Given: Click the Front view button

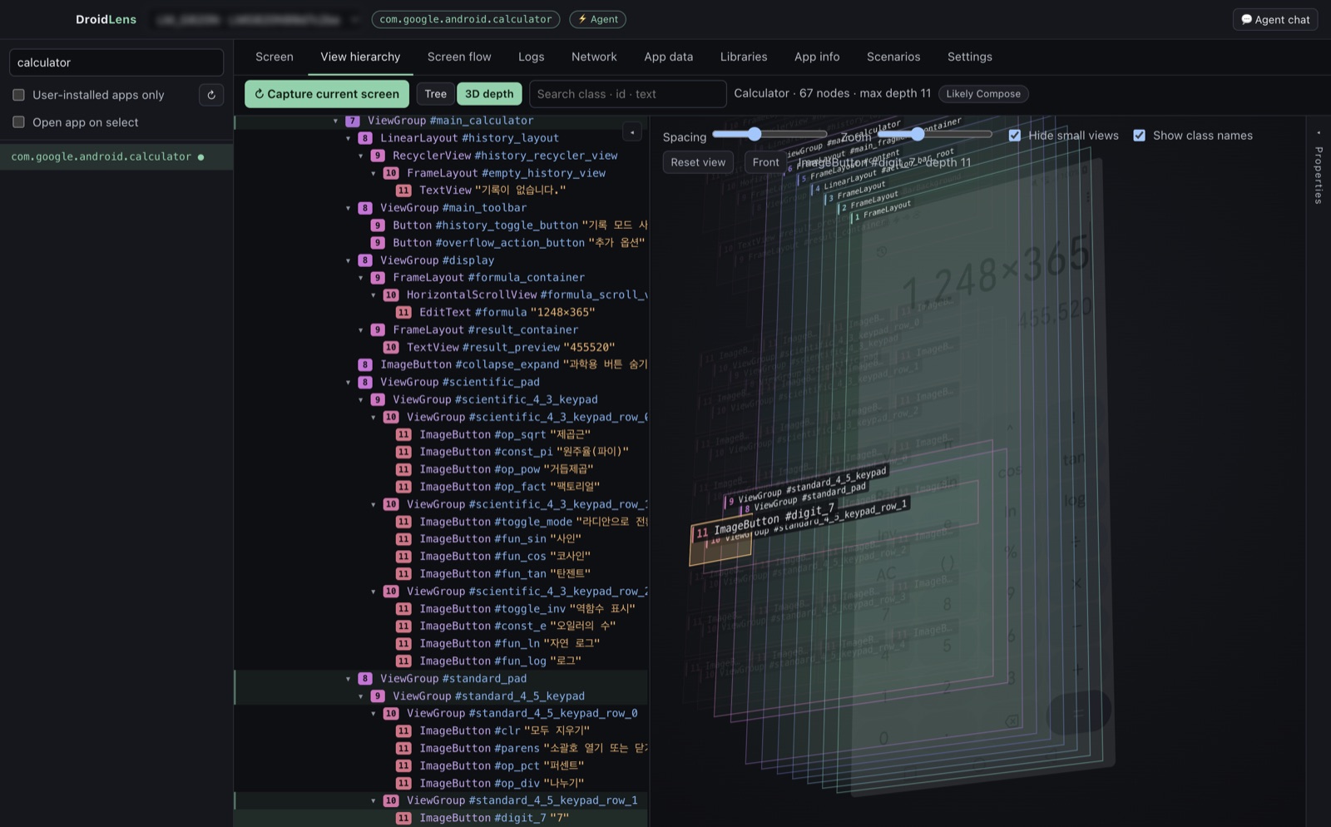Looking at the screenshot, I should click(766, 162).
